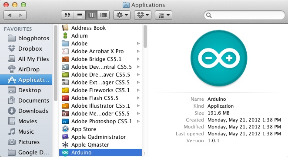Select Adobe Illustrator CS5.1 icon
Screen dimensions: 288x157
click(65, 106)
